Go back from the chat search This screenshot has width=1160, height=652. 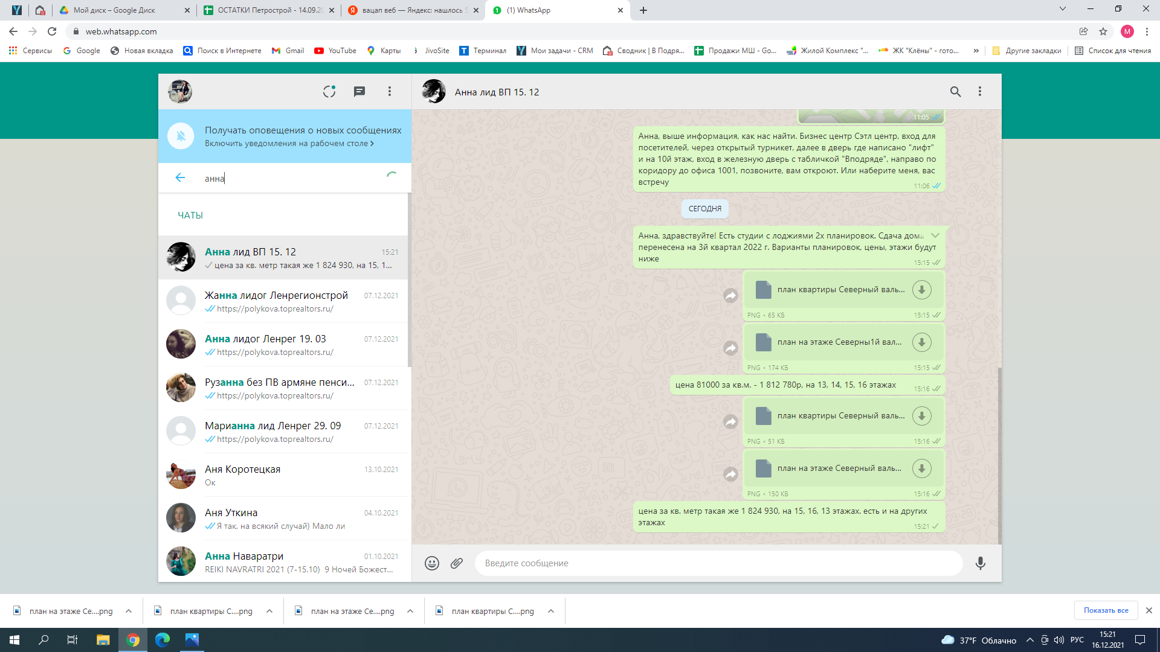180,177
